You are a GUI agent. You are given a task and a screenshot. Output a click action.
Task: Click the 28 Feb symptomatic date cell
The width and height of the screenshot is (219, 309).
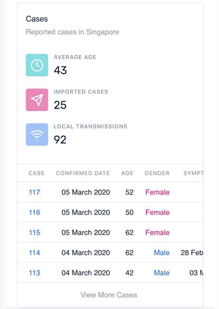192,253
